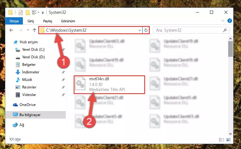Image resolution: width=241 pixels, height=149 pixels.
Task: Click the vertical scrollbar down arrow
Action: 230,134
